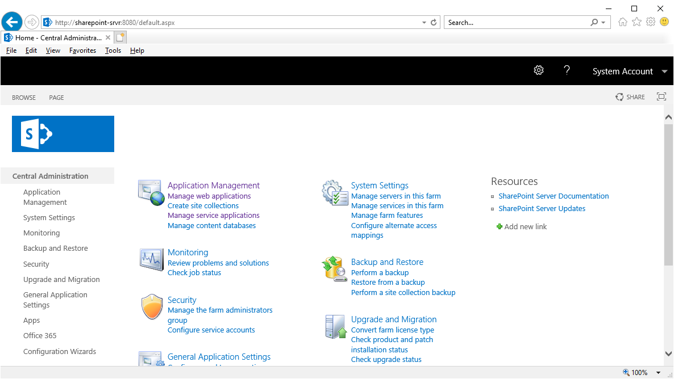Open the Settings gear in the top bar
This screenshot has width=674, height=379.
[538, 70]
